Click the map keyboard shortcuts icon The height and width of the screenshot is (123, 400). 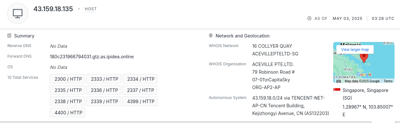click(339, 81)
